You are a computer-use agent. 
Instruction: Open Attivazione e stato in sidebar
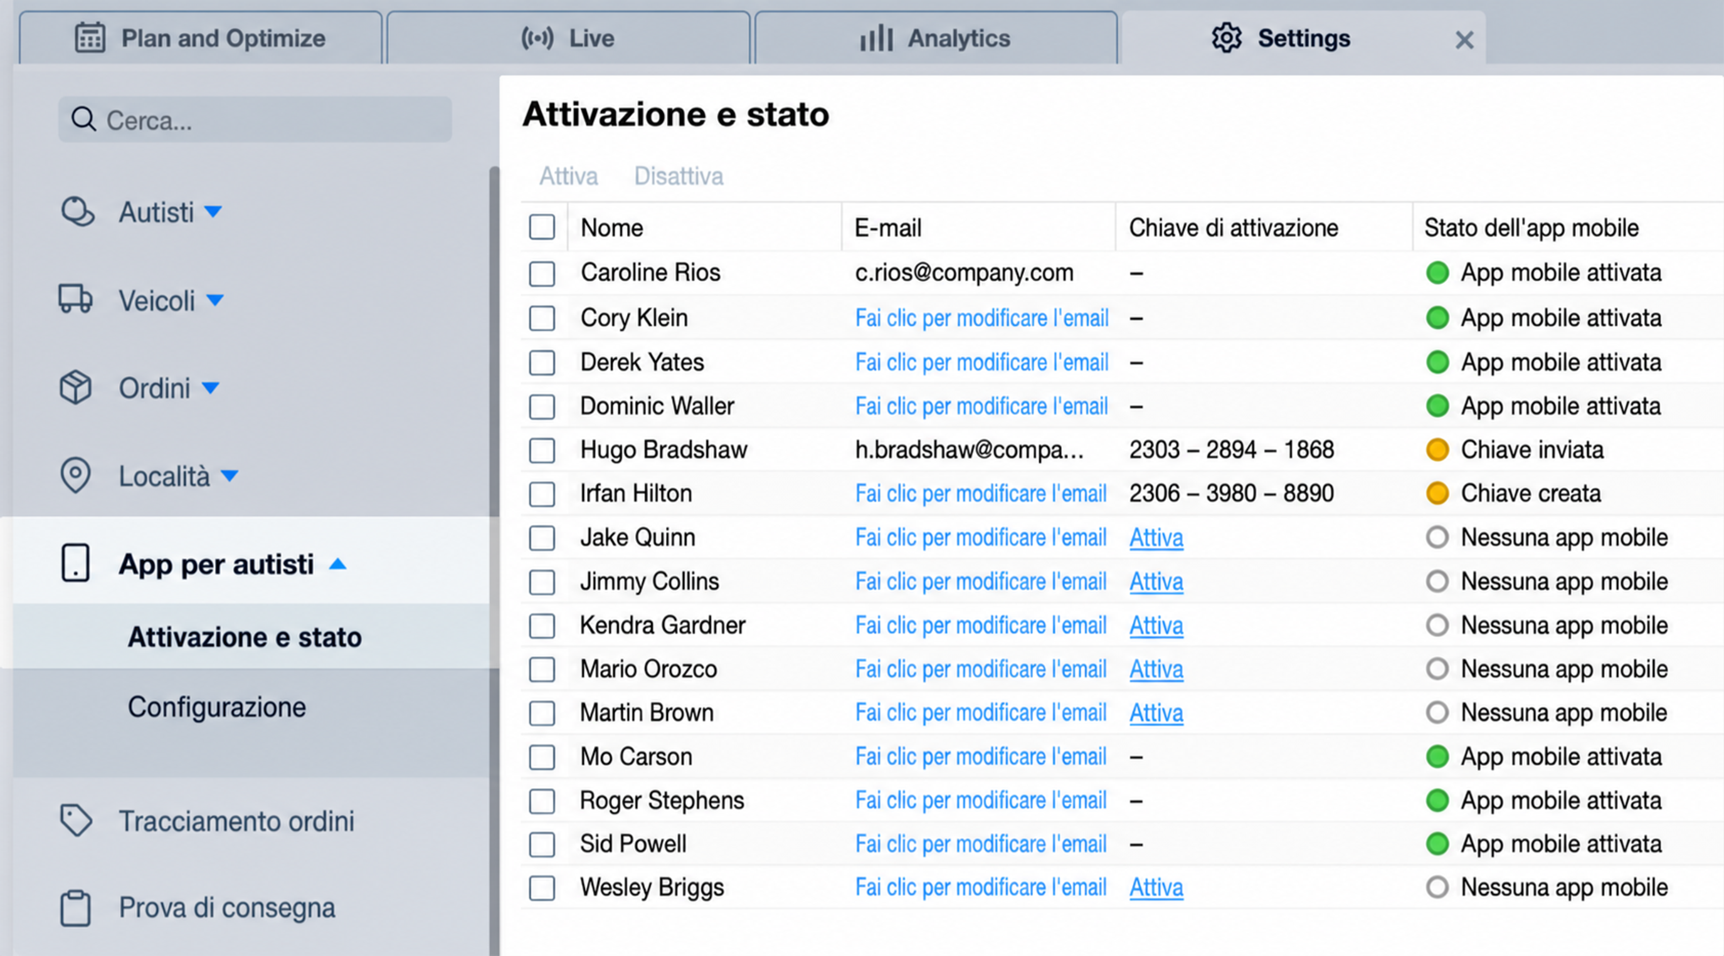click(245, 637)
